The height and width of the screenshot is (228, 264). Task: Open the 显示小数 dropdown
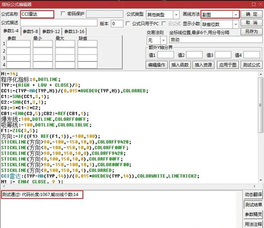pyautogui.click(x=236, y=25)
